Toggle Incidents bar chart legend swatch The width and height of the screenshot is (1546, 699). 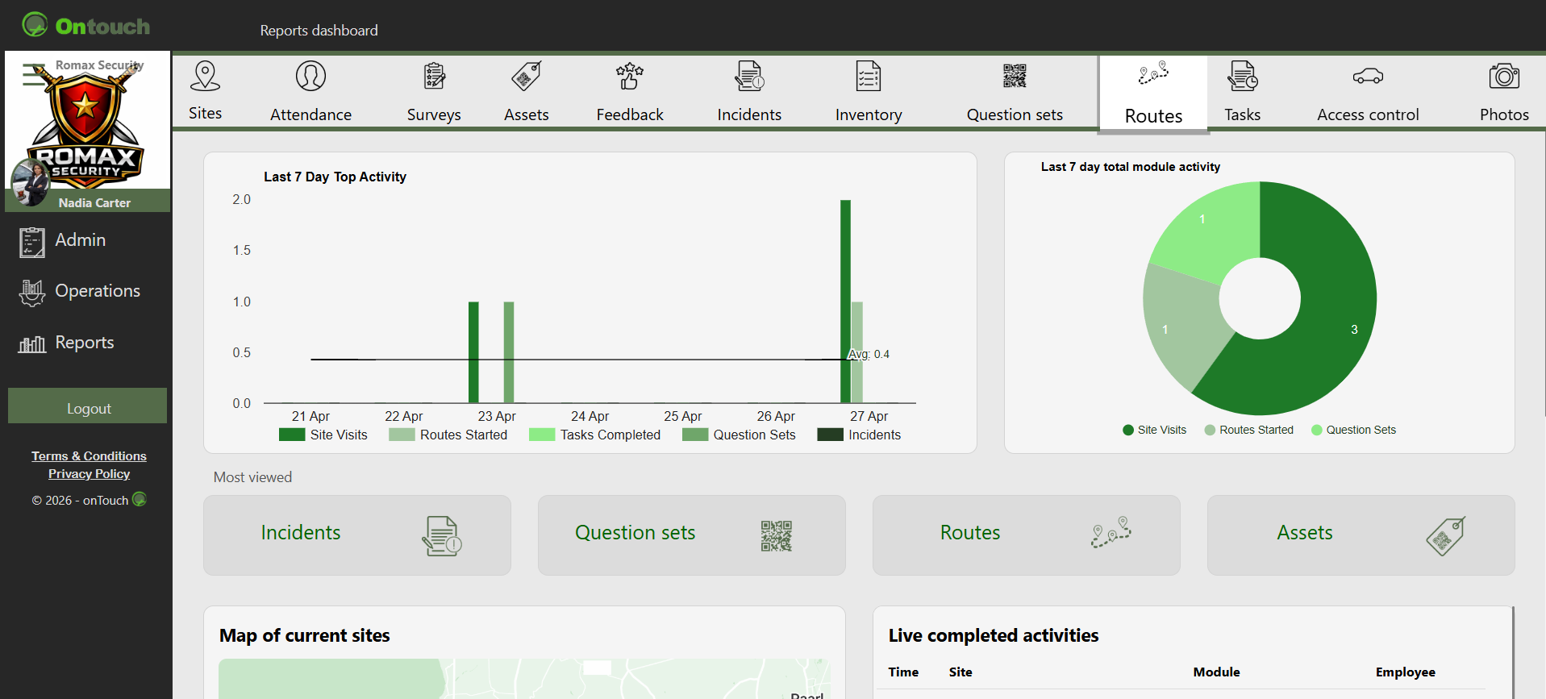click(830, 435)
